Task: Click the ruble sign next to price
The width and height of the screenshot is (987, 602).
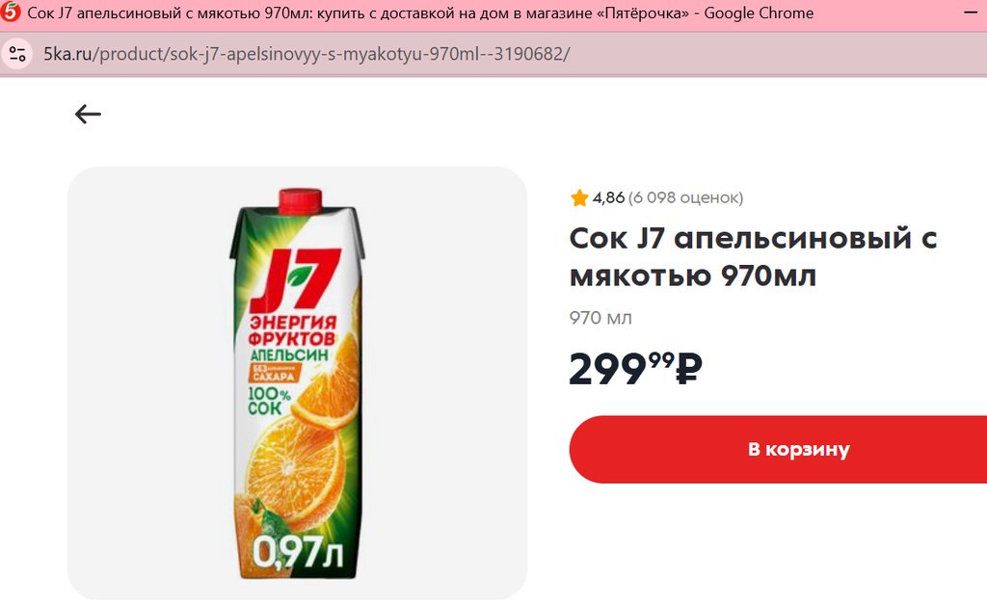Action: point(688,369)
